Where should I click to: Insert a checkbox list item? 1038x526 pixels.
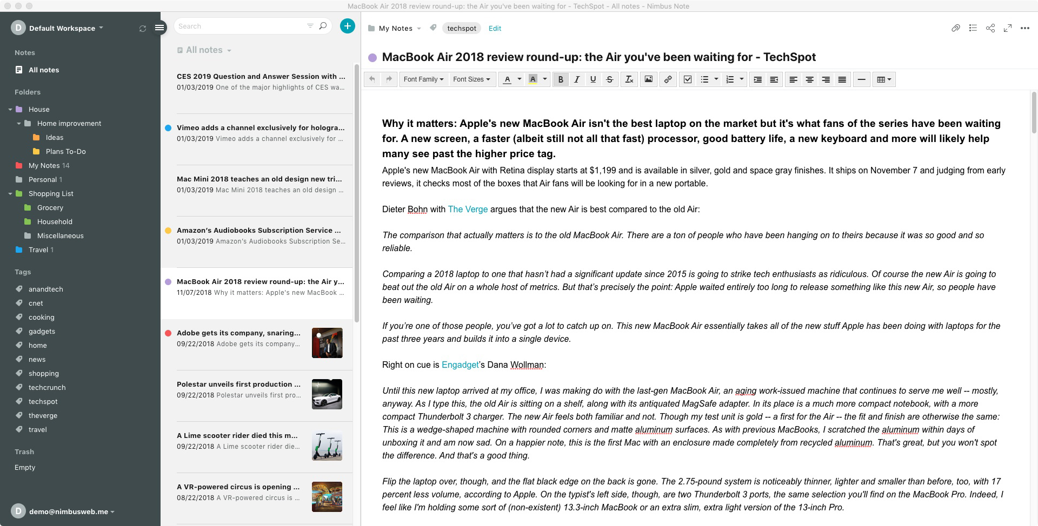click(687, 79)
